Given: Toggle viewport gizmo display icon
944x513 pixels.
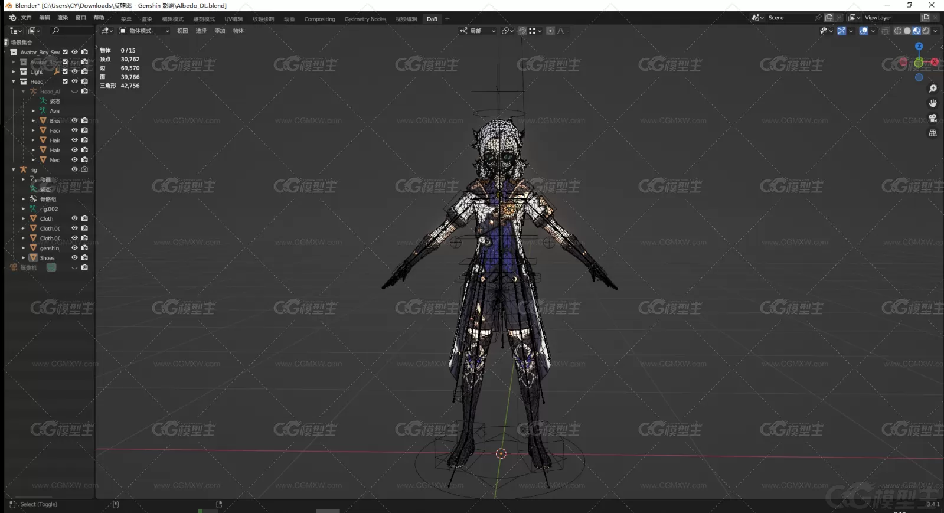Looking at the screenshot, I should [x=842, y=31].
